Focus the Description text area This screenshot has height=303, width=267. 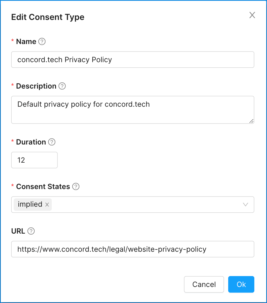coord(132,110)
